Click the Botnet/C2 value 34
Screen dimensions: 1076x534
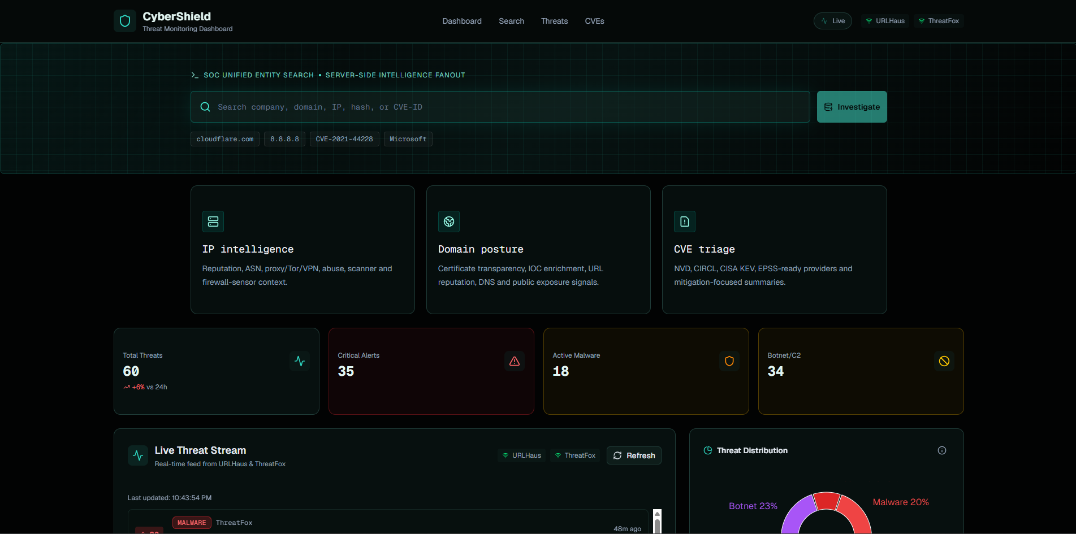tap(776, 371)
